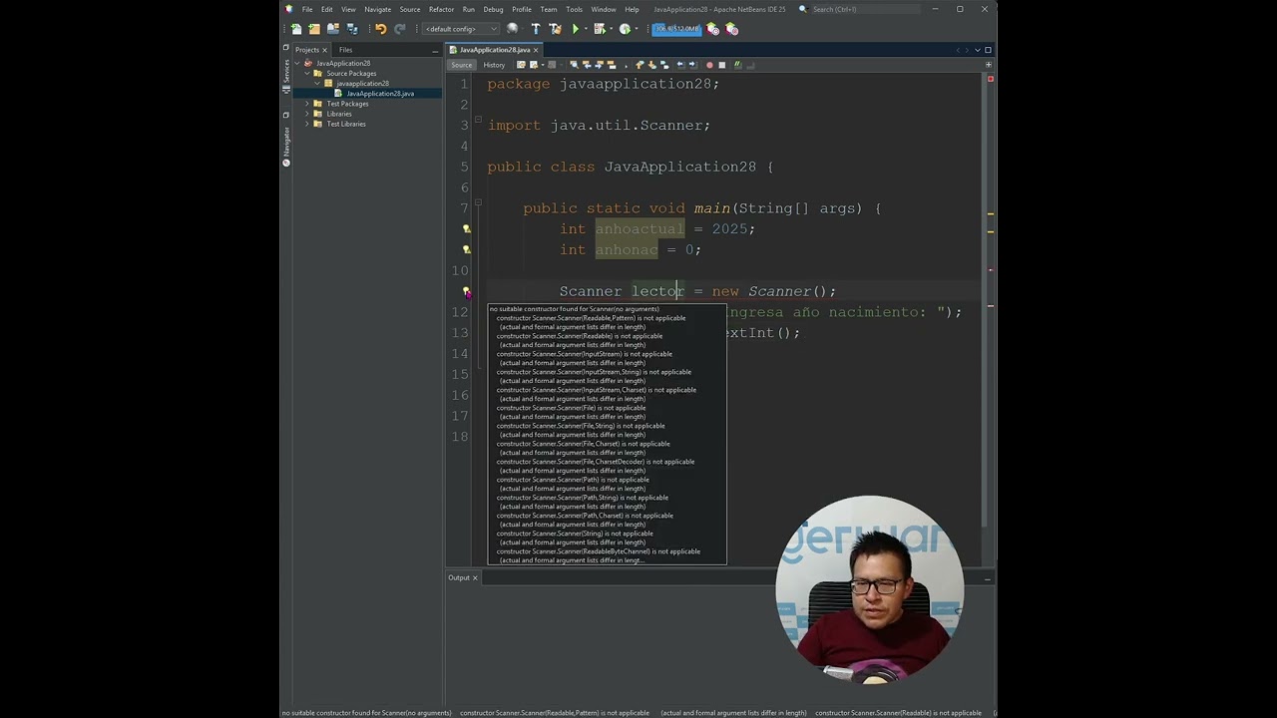This screenshot has width=1277, height=718.
Task: Close the Projects tab
Action: tap(324, 50)
